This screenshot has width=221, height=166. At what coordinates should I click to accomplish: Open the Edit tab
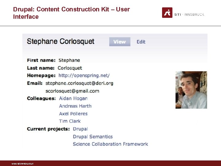coord(141,42)
